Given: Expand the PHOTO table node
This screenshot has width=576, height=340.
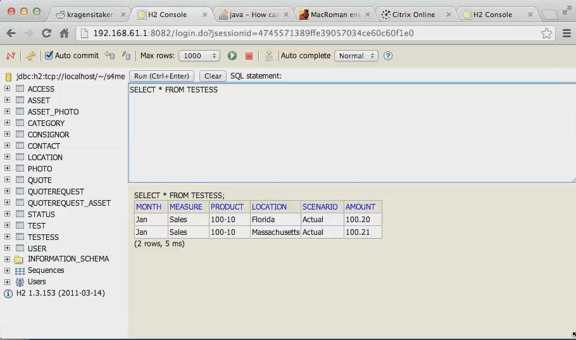Looking at the screenshot, I should tap(7, 168).
